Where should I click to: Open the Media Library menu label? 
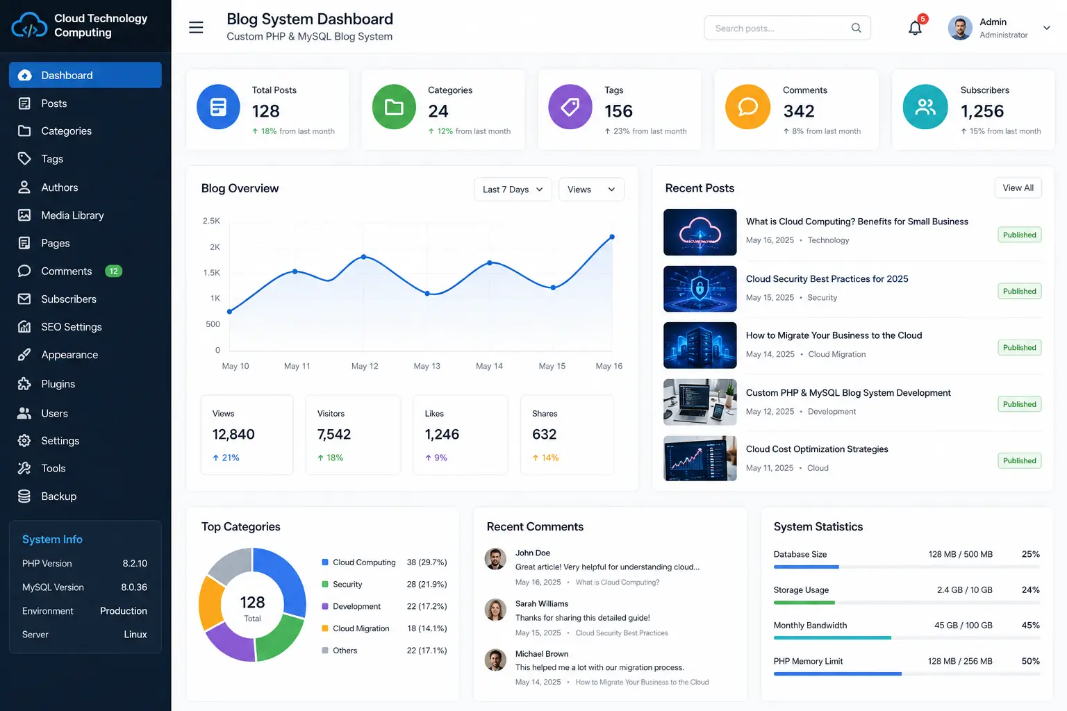point(72,215)
